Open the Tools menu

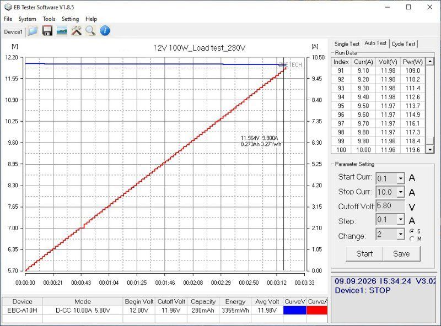point(49,19)
